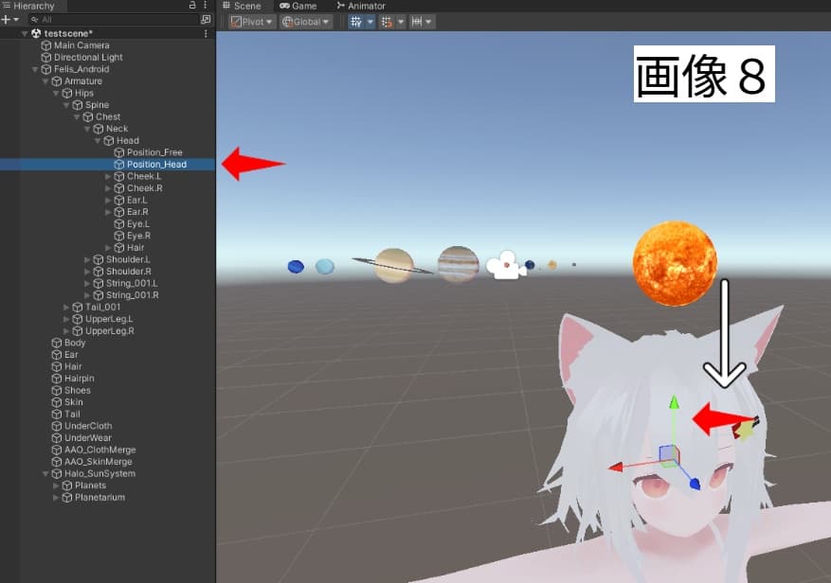Select Eye.R bone
This screenshot has height=583, width=831.
(x=138, y=236)
